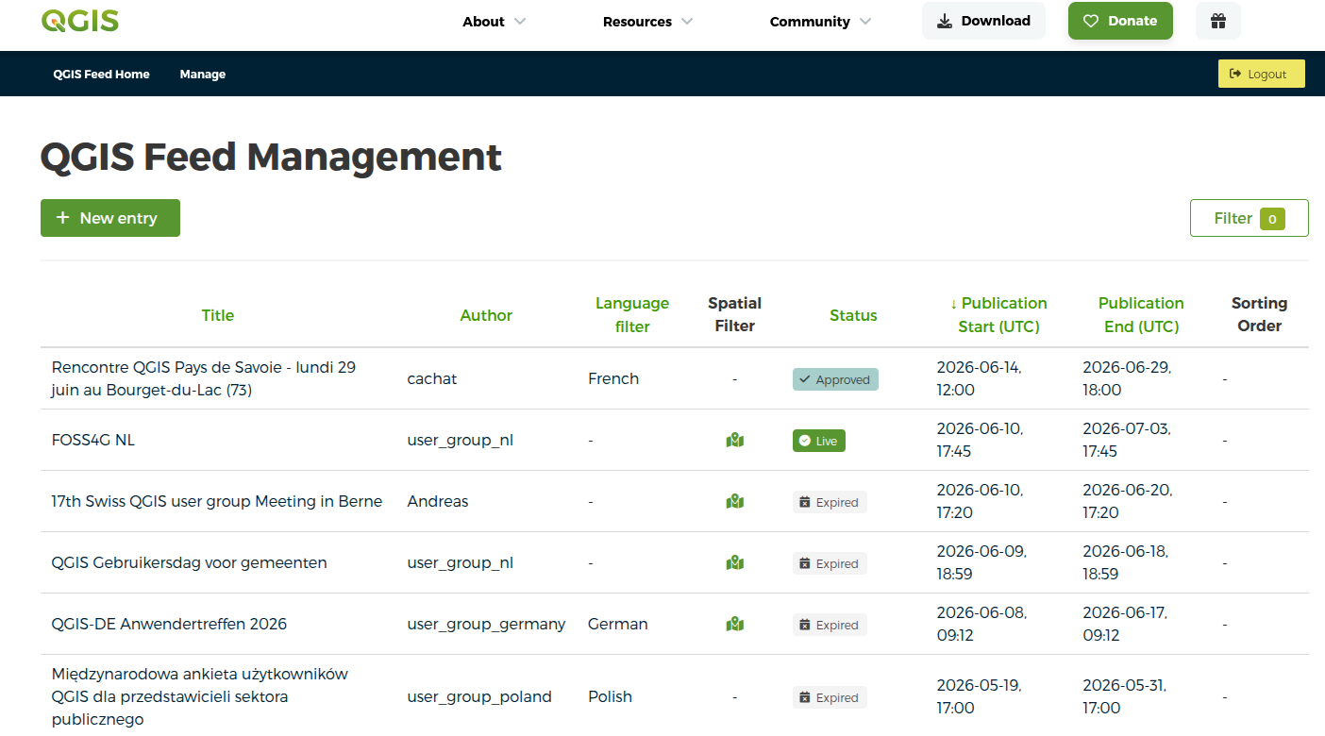Click the QGIS Feed Management heading

271,157
